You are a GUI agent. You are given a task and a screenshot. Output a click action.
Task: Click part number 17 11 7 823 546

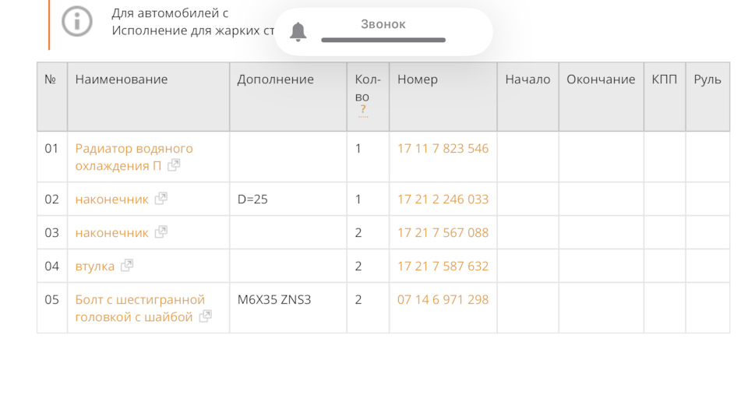point(443,148)
